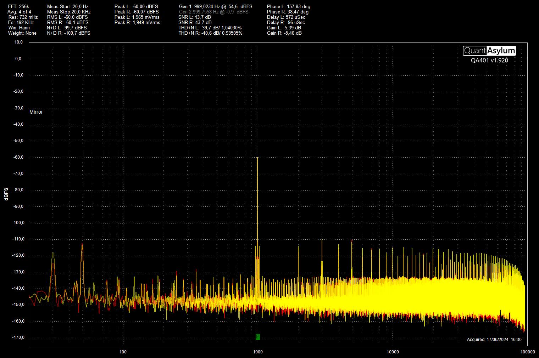This screenshot has width=539, height=358.
Task: Click the -170,0 tick on the Y axis
Action: click(17, 337)
